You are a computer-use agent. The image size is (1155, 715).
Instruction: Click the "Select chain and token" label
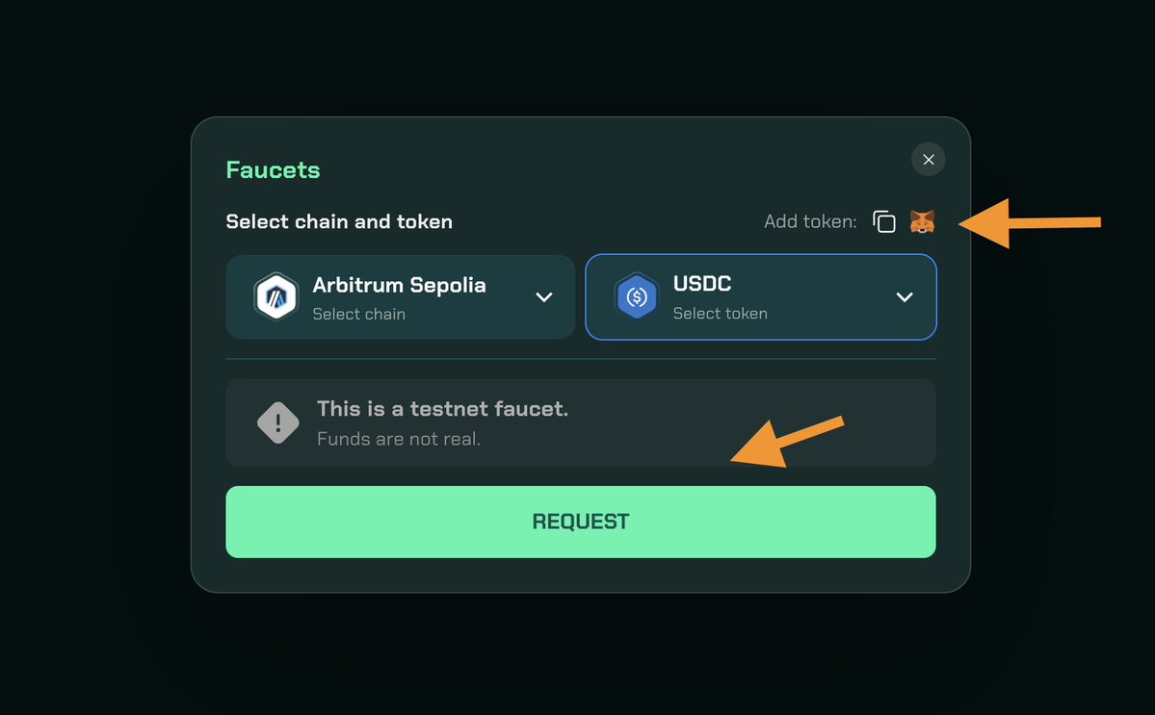click(x=339, y=221)
